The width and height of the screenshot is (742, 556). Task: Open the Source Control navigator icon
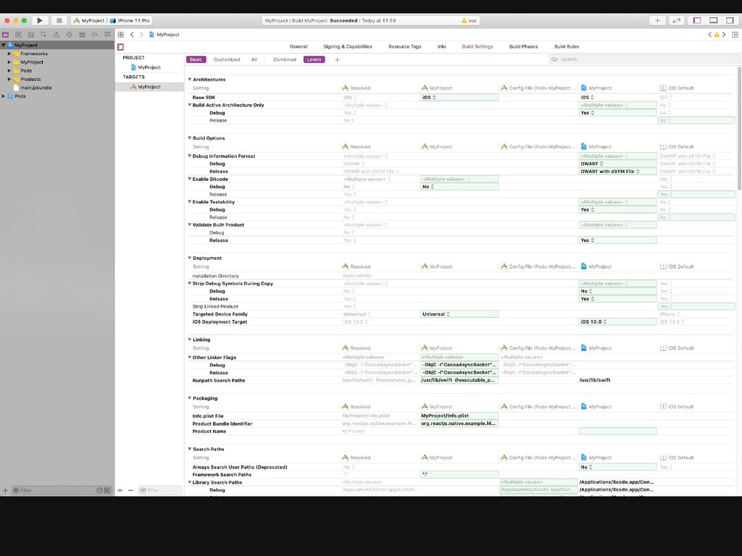click(18, 35)
